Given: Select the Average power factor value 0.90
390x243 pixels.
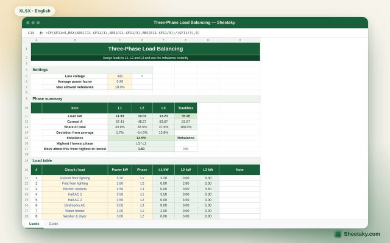Looking at the screenshot, I should tap(120, 81).
